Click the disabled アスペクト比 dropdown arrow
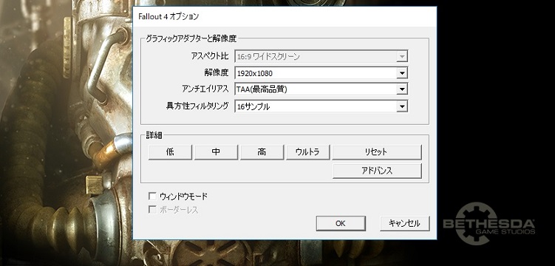The image size is (555, 266). click(x=401, y=57)
